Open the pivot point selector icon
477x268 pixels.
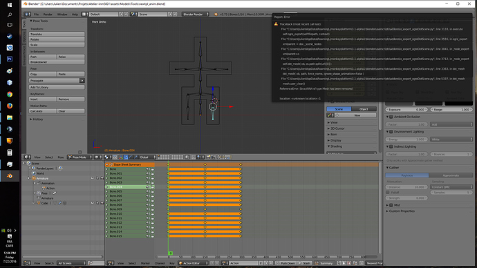tap(107, 157)
